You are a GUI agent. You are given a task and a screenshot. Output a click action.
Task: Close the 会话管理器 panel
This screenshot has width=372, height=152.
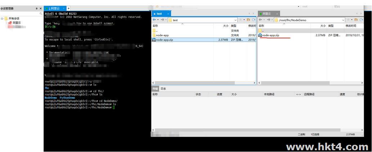[41, 9]
